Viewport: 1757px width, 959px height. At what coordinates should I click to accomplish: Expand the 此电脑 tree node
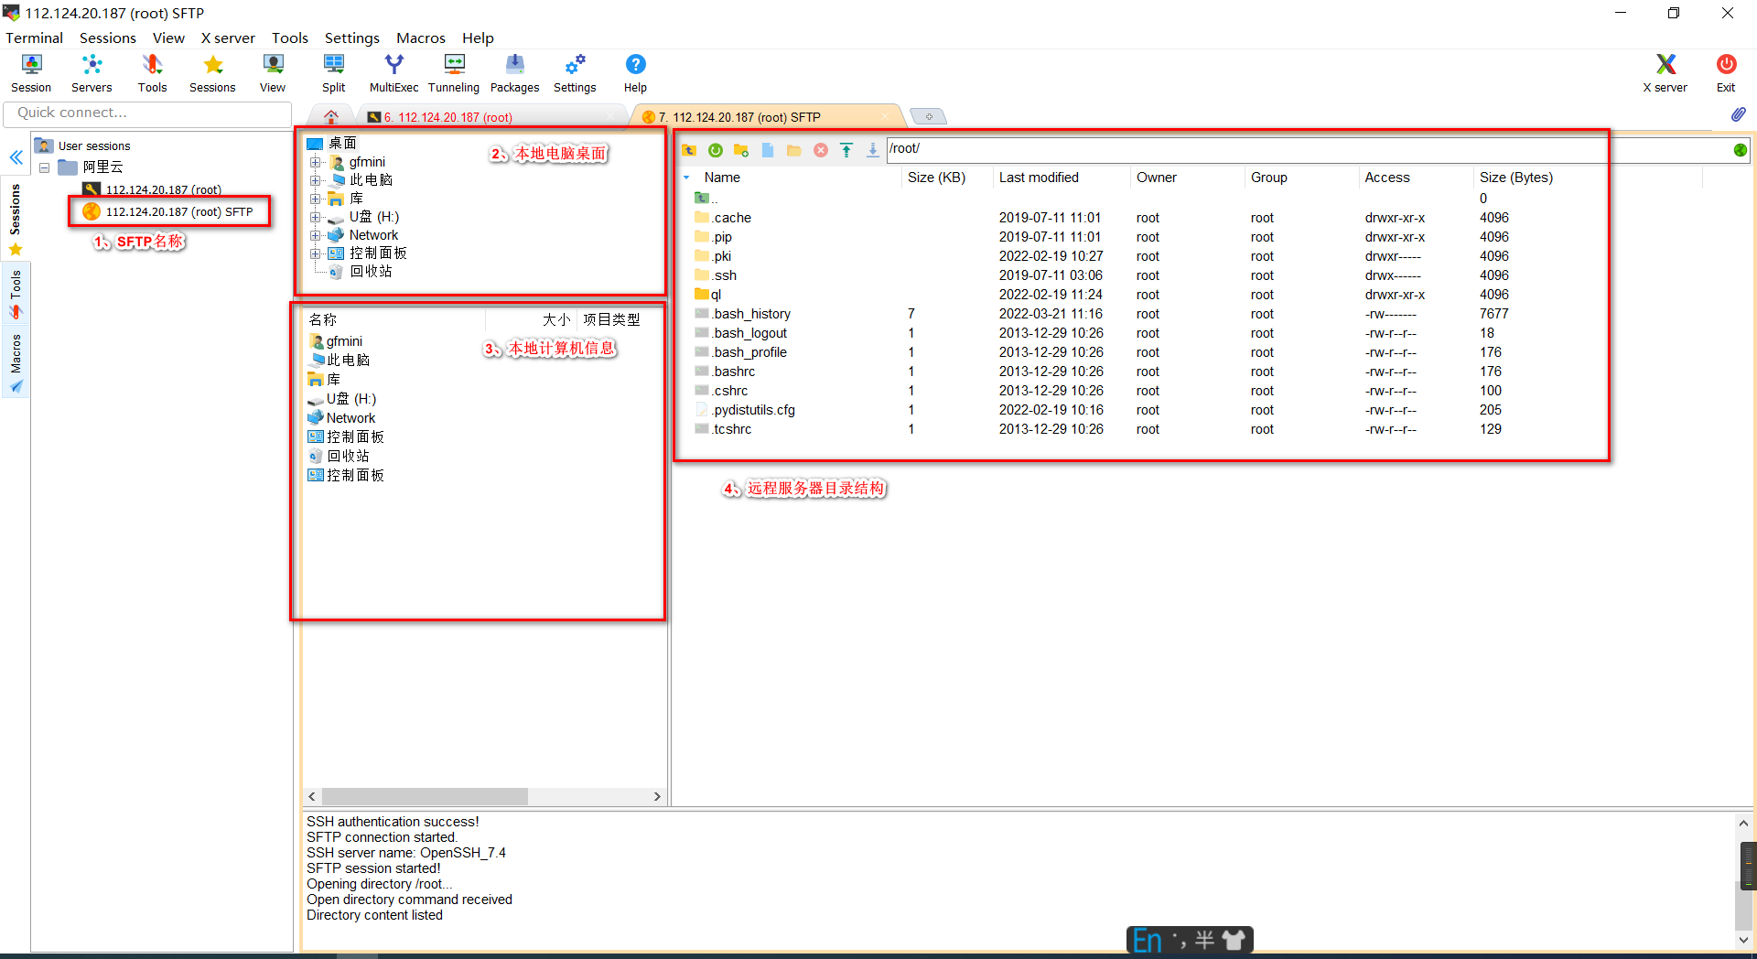tap(316, 179)
